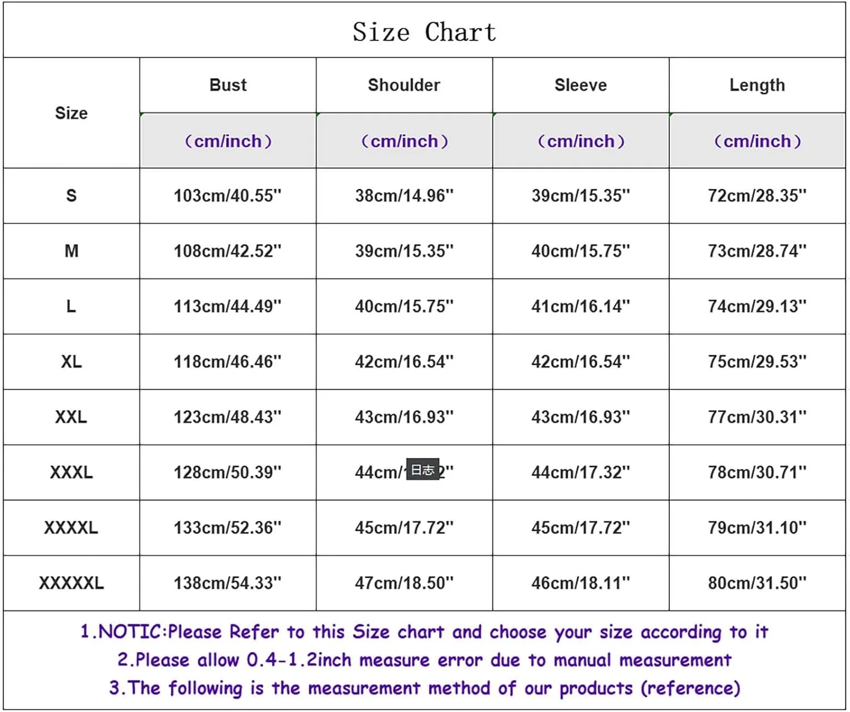Select the S size row label
Viewport: 850px width, 712px height.
[71, 195]
